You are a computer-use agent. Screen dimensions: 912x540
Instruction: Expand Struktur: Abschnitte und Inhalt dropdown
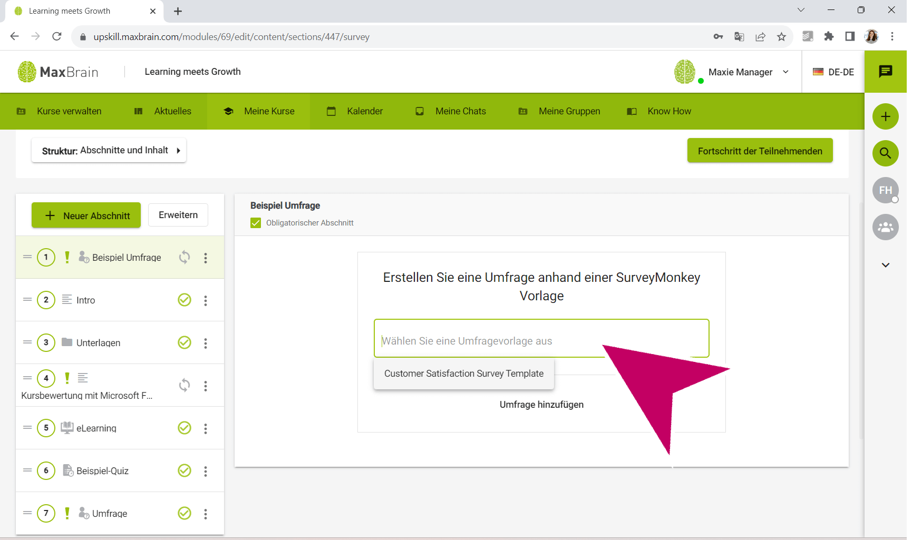coord(109,151)
